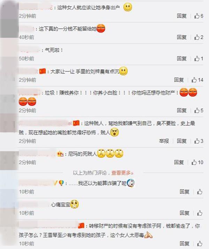Reply to '大家让一让 手里的刘梓晨有点沉'
The image size is (209, 249).
(179, 80)
